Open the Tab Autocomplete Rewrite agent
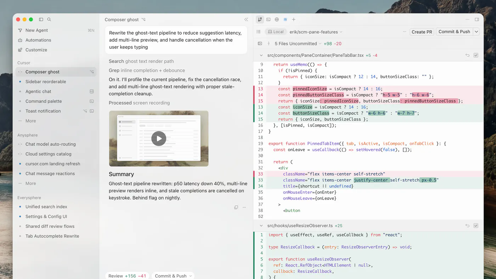Image resolution: width=496 pixels, height=279 pixels. point(56,236)
